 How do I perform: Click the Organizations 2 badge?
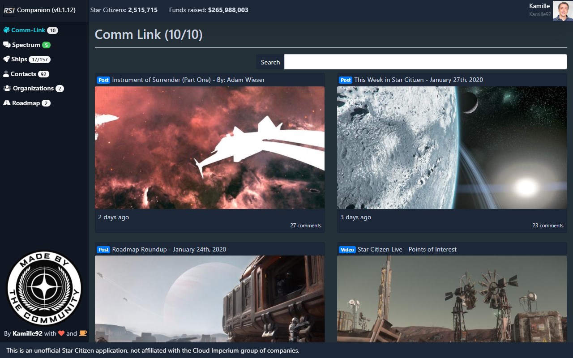(x=60, y=89)
